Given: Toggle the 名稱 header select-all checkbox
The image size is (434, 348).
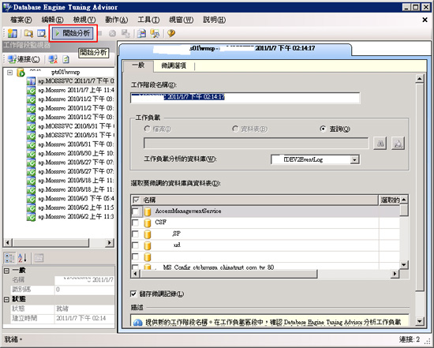Looking at the screenshot, I should tap(136, 200).
